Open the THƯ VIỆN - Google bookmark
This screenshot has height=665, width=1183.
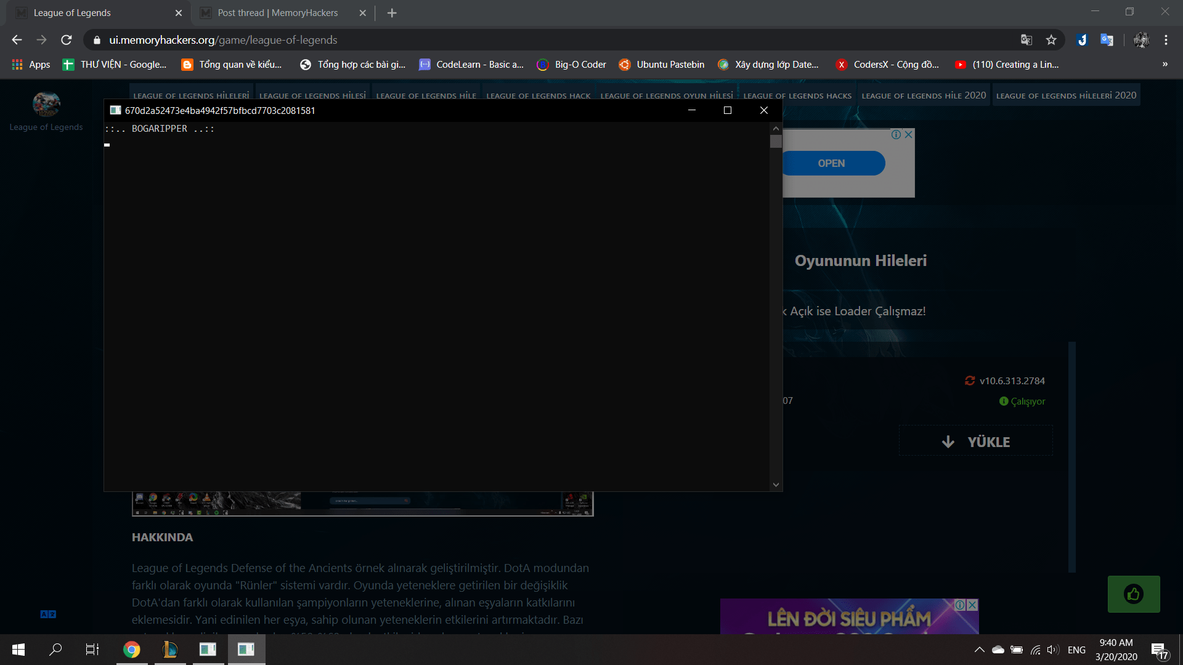115,65
